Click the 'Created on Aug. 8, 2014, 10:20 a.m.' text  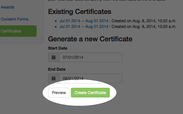(144, 27)
